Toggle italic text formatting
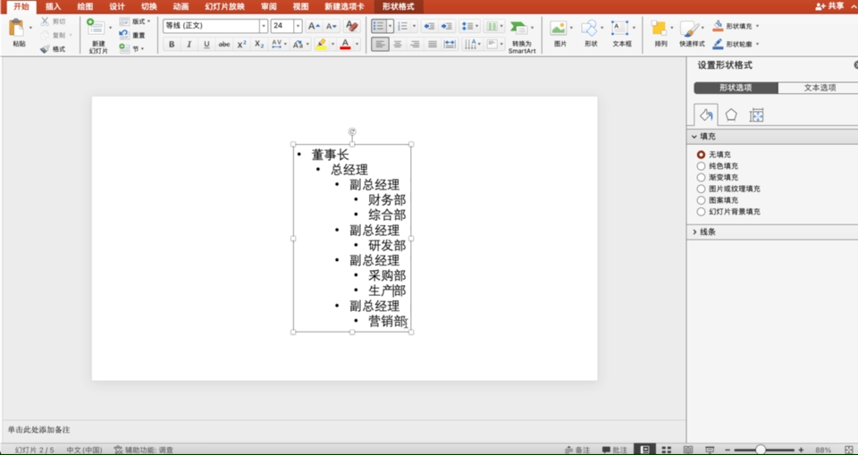The image size is (858, 455). click(189, 45)
